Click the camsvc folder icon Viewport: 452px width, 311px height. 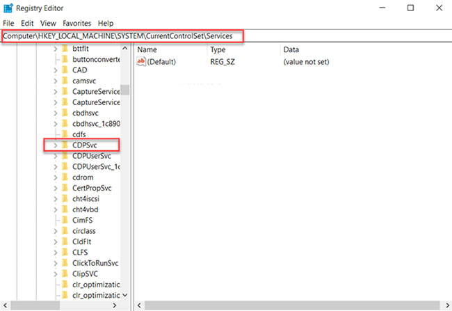[65, 81]
